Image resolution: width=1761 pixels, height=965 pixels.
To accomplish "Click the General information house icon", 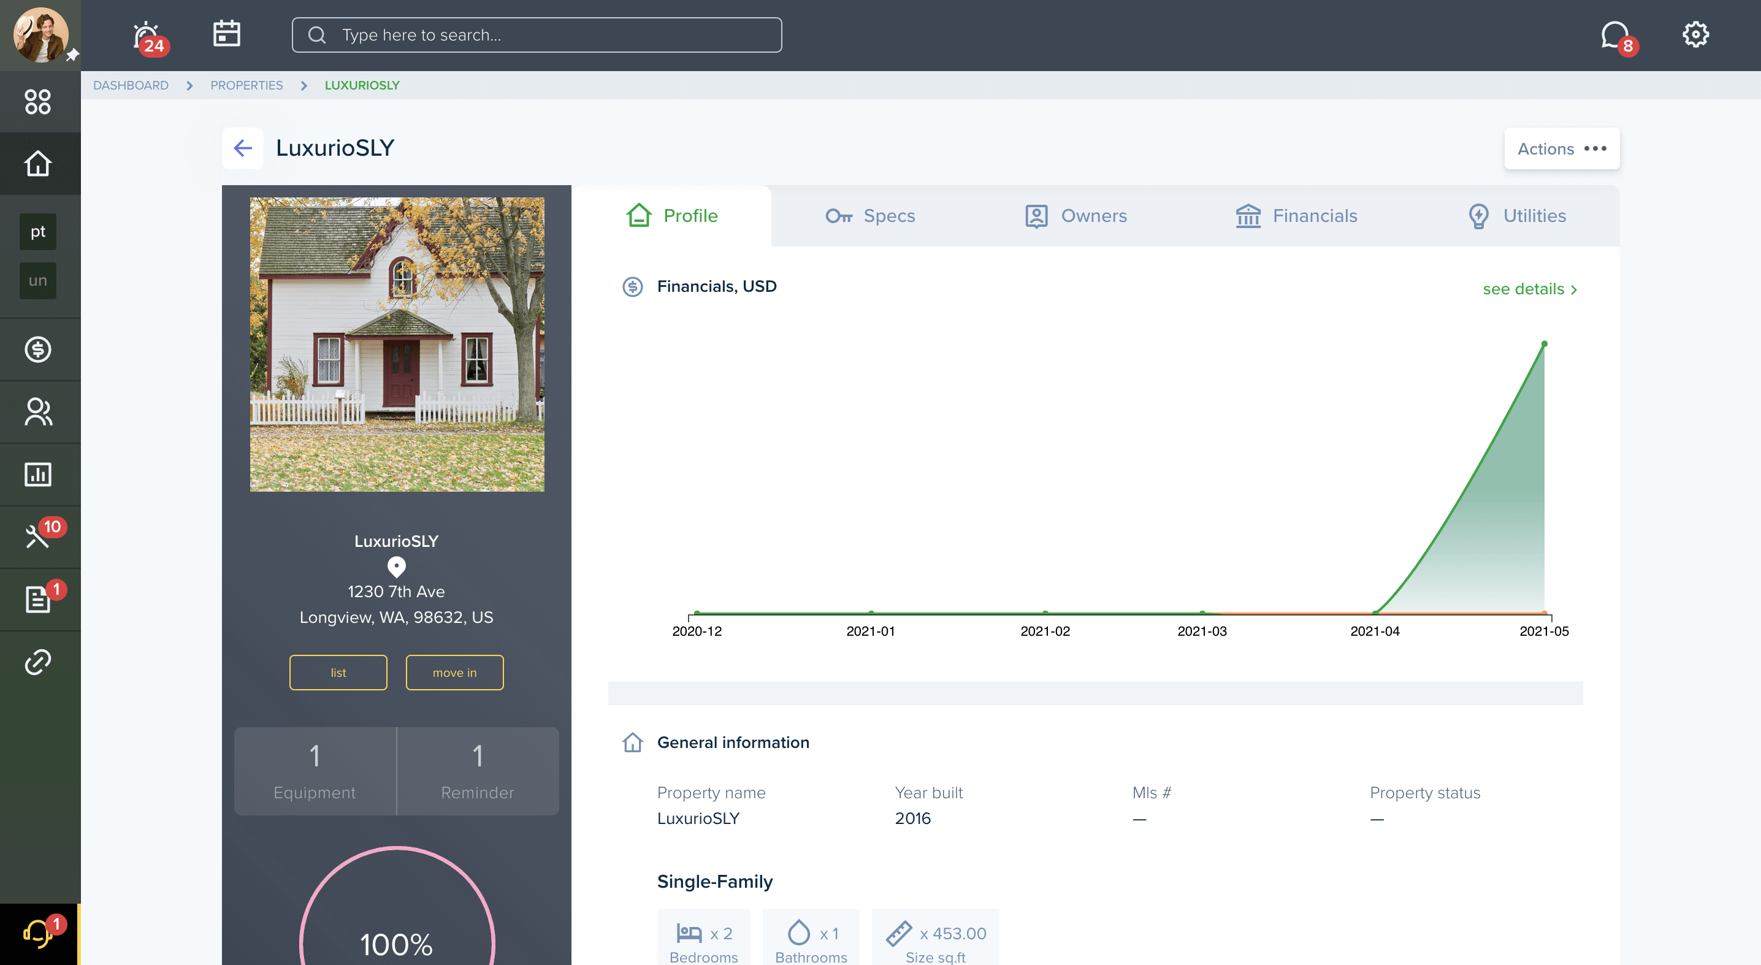I will click(x=632, y=742).
